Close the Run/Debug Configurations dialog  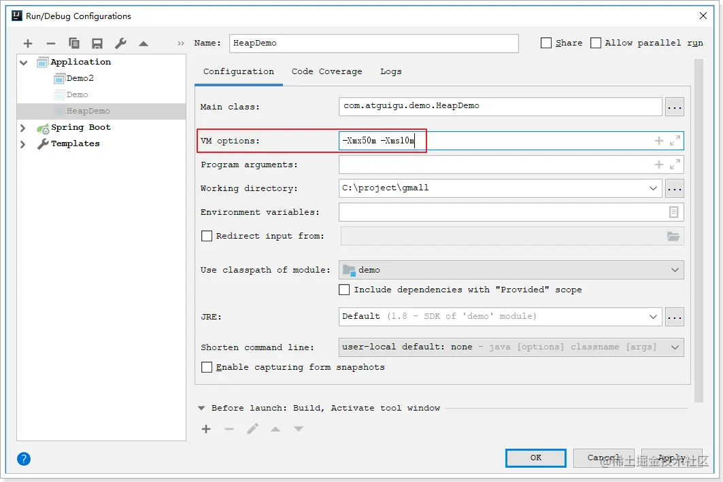[703, 16]
